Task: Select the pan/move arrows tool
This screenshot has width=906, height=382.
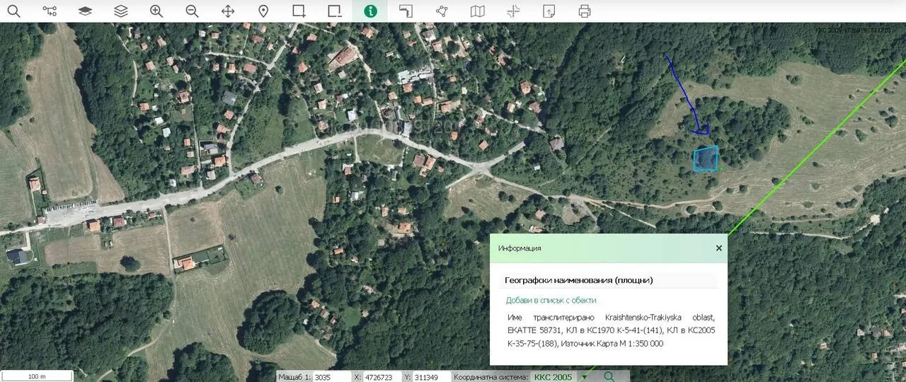Action: point(228,11)
